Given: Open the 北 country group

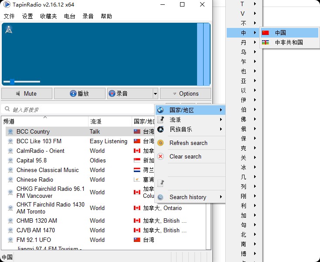Looking at the screenshot, I should [x=244, y=234].
